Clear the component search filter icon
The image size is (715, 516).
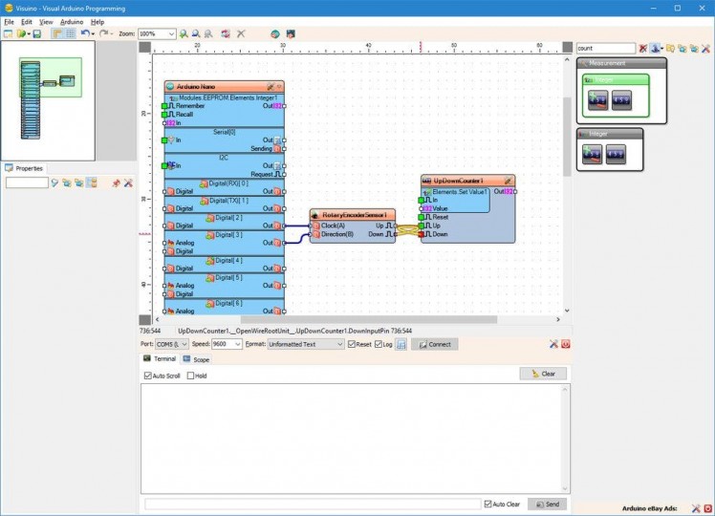(x=643, y=48)
